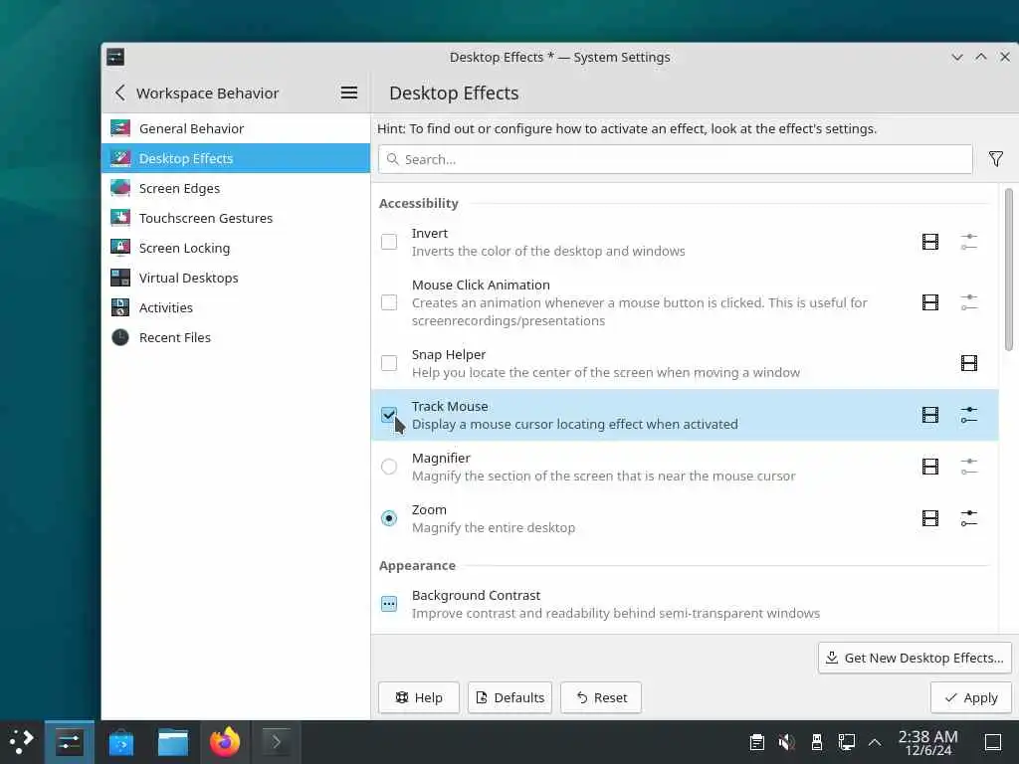Enable the Invert effect checkbox

tap(389, 242)
